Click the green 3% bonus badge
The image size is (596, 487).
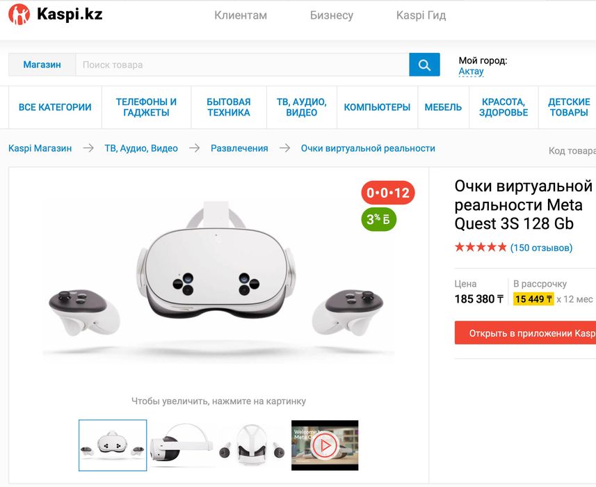click(x=379, y=220)
